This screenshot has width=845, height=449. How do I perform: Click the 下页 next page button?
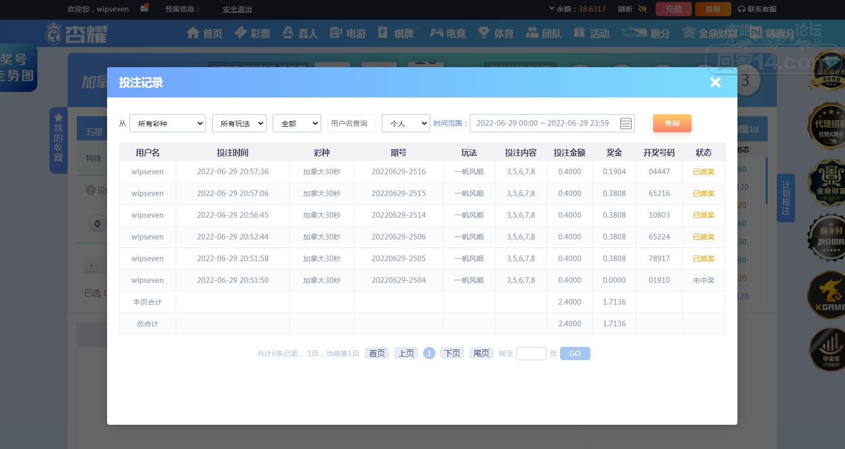click(452, 354)
